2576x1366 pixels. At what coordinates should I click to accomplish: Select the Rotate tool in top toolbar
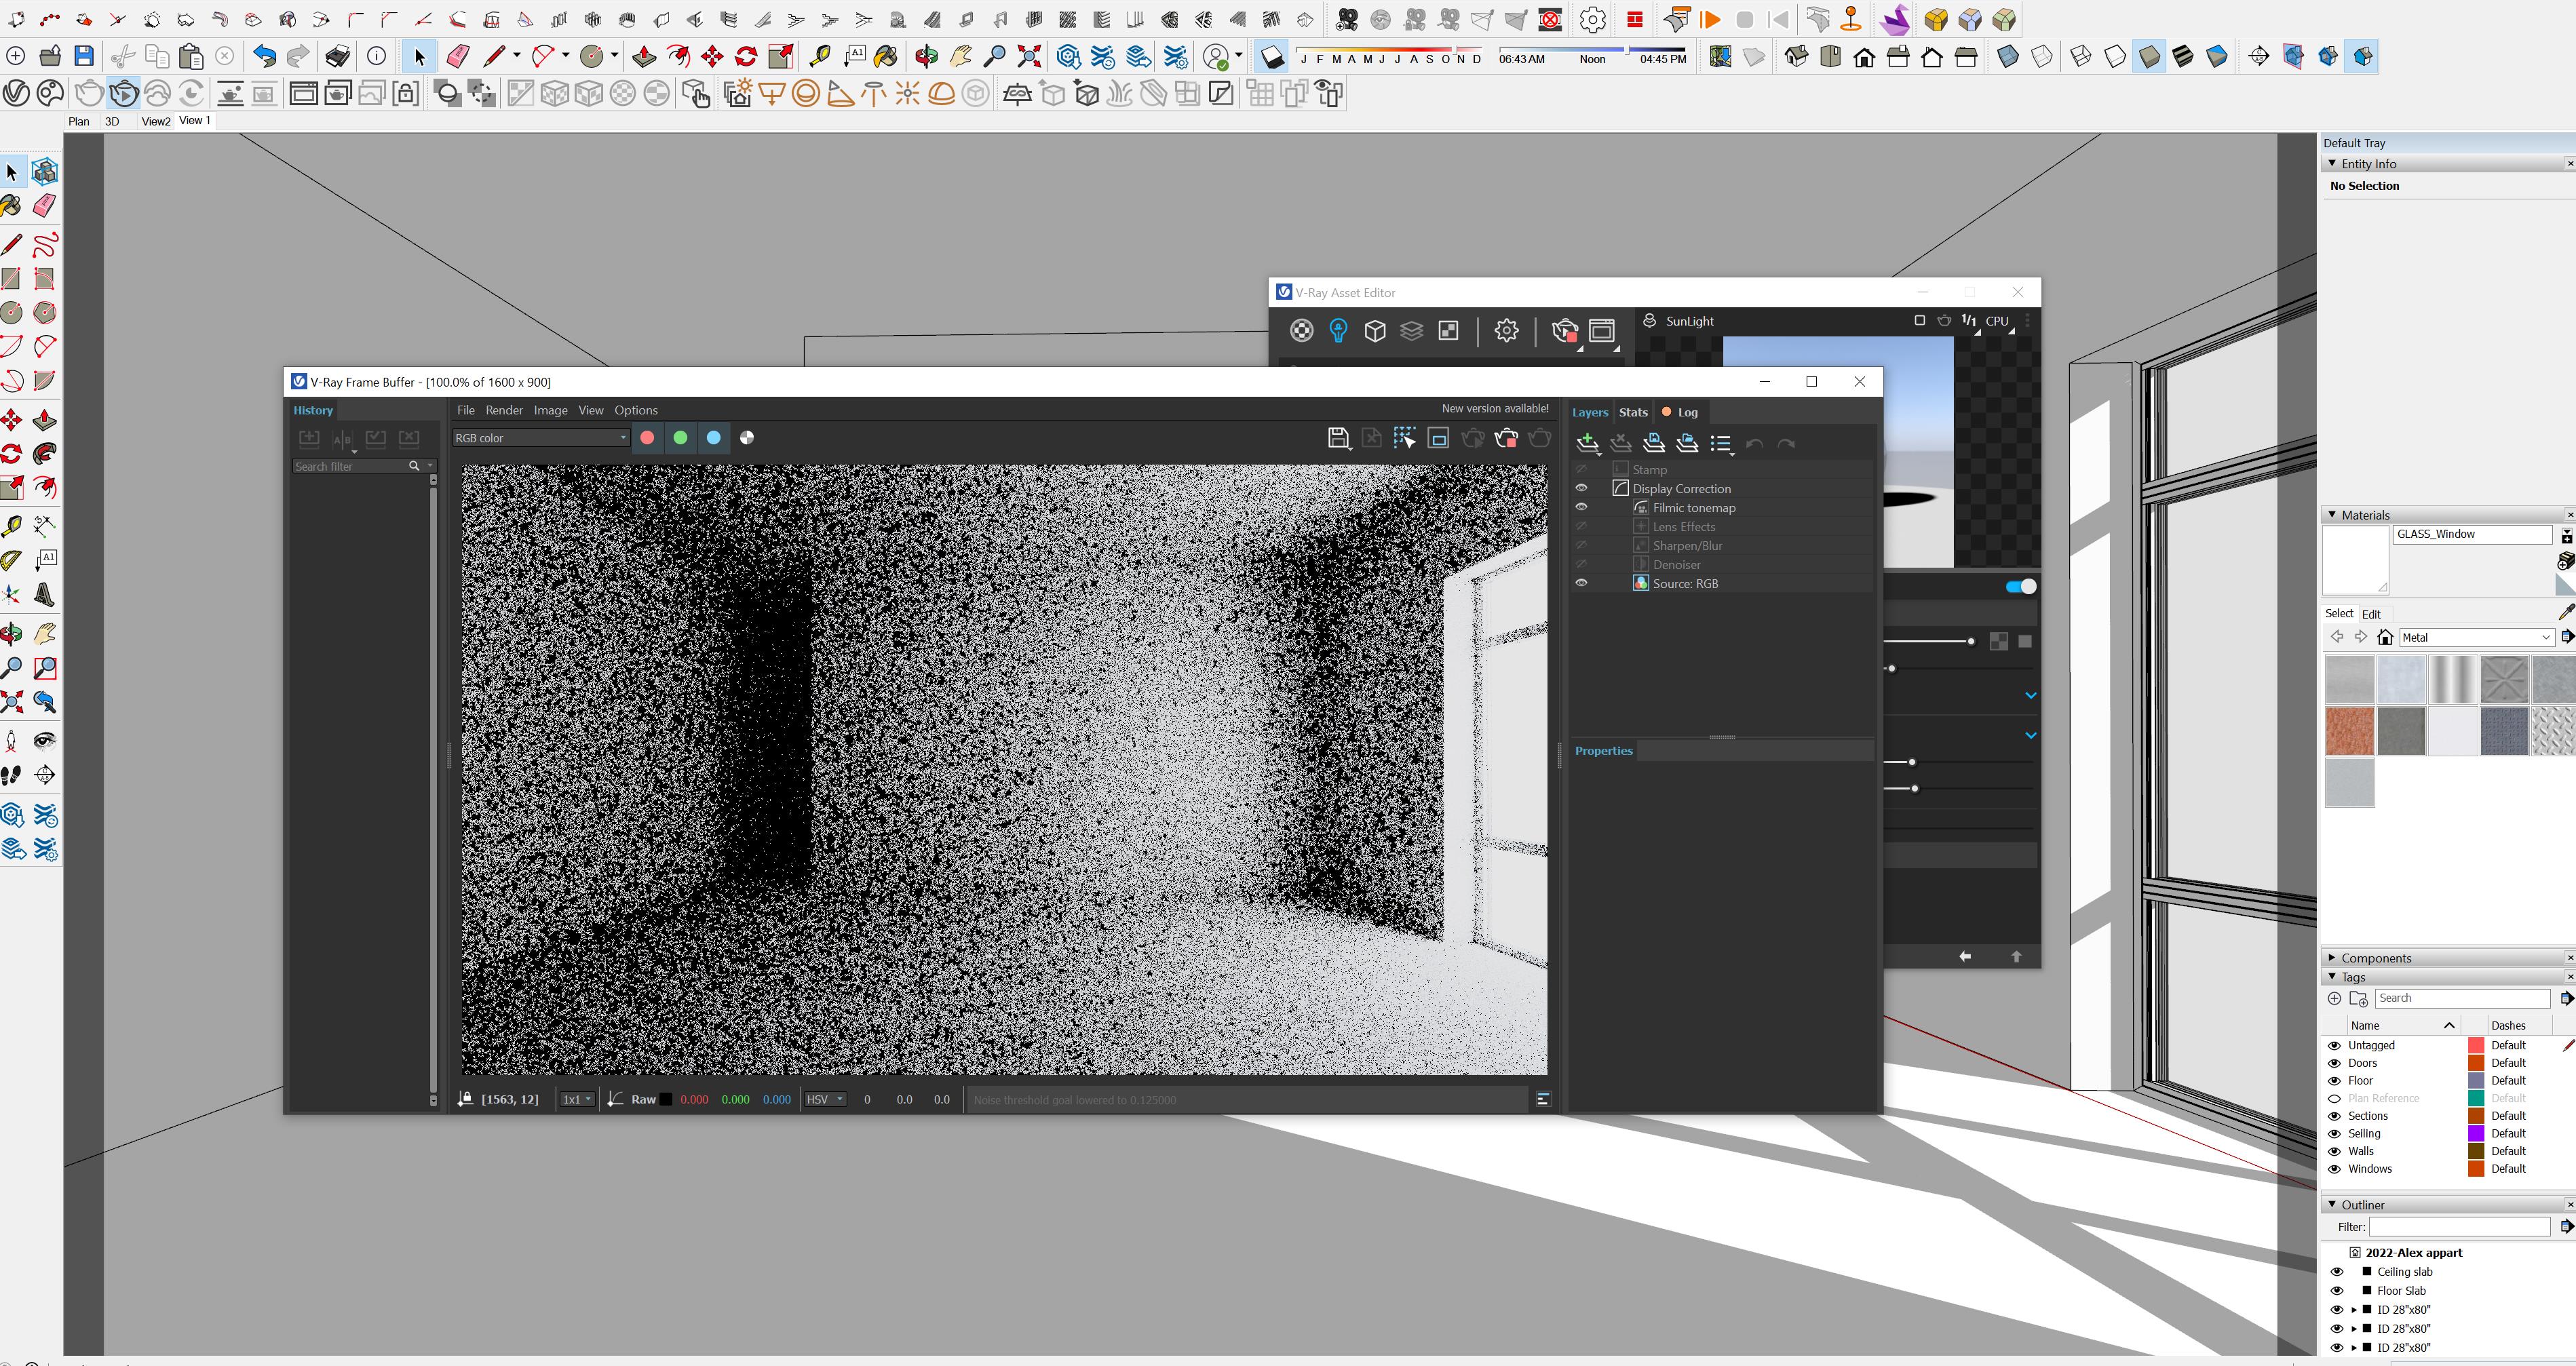point(746,57)
